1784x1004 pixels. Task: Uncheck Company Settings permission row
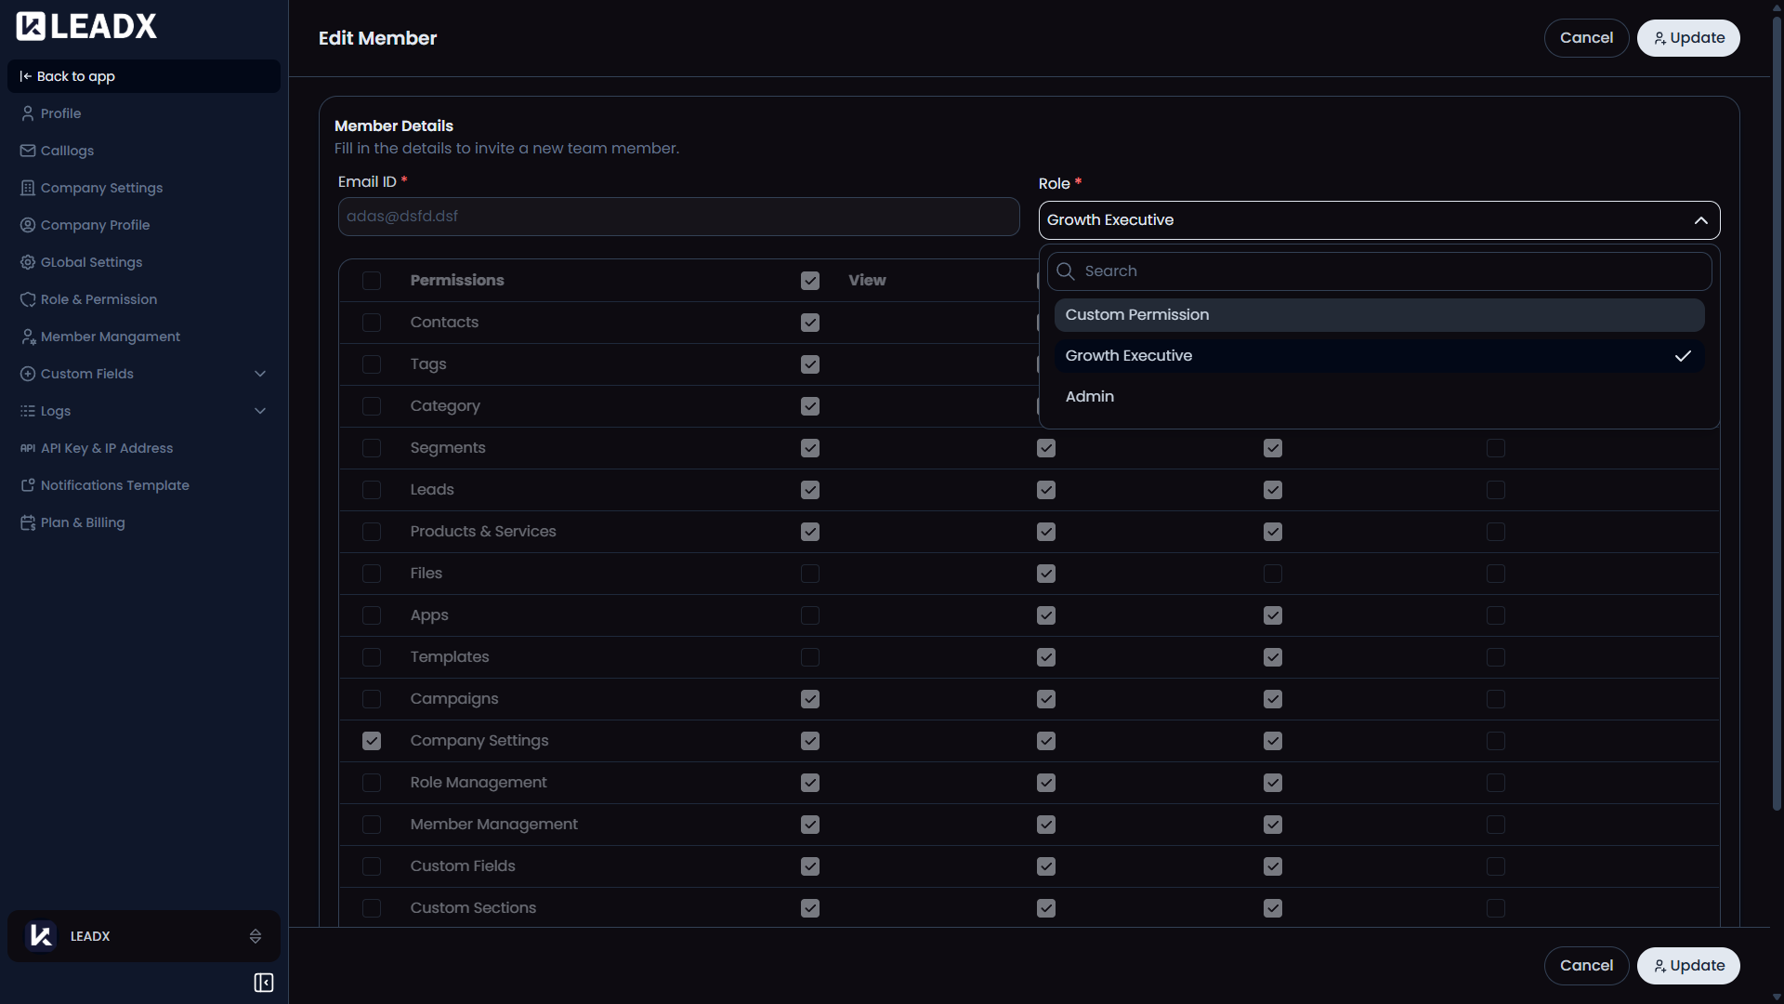pyautogui.click(x=372, y=741)
